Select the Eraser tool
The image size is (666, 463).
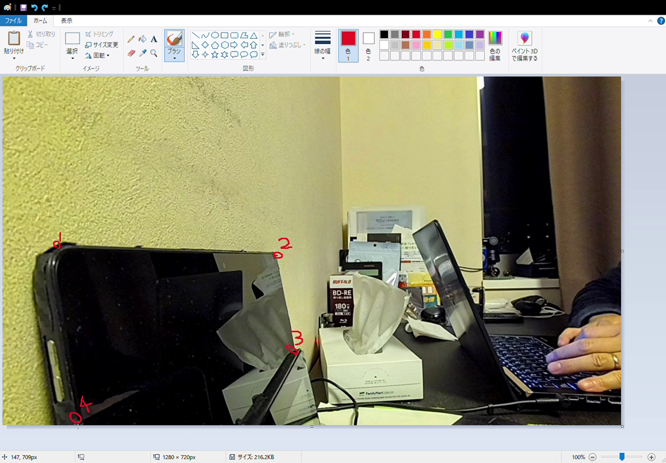[x=131, y=53]
